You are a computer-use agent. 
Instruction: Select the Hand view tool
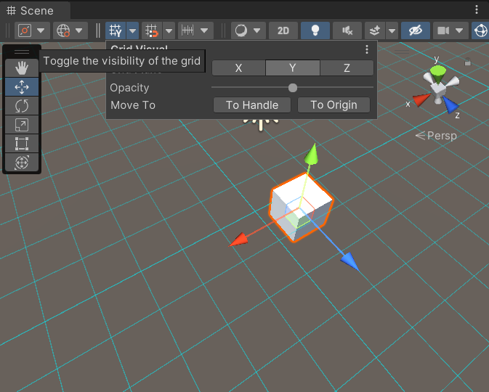click(x=22, y=68)
